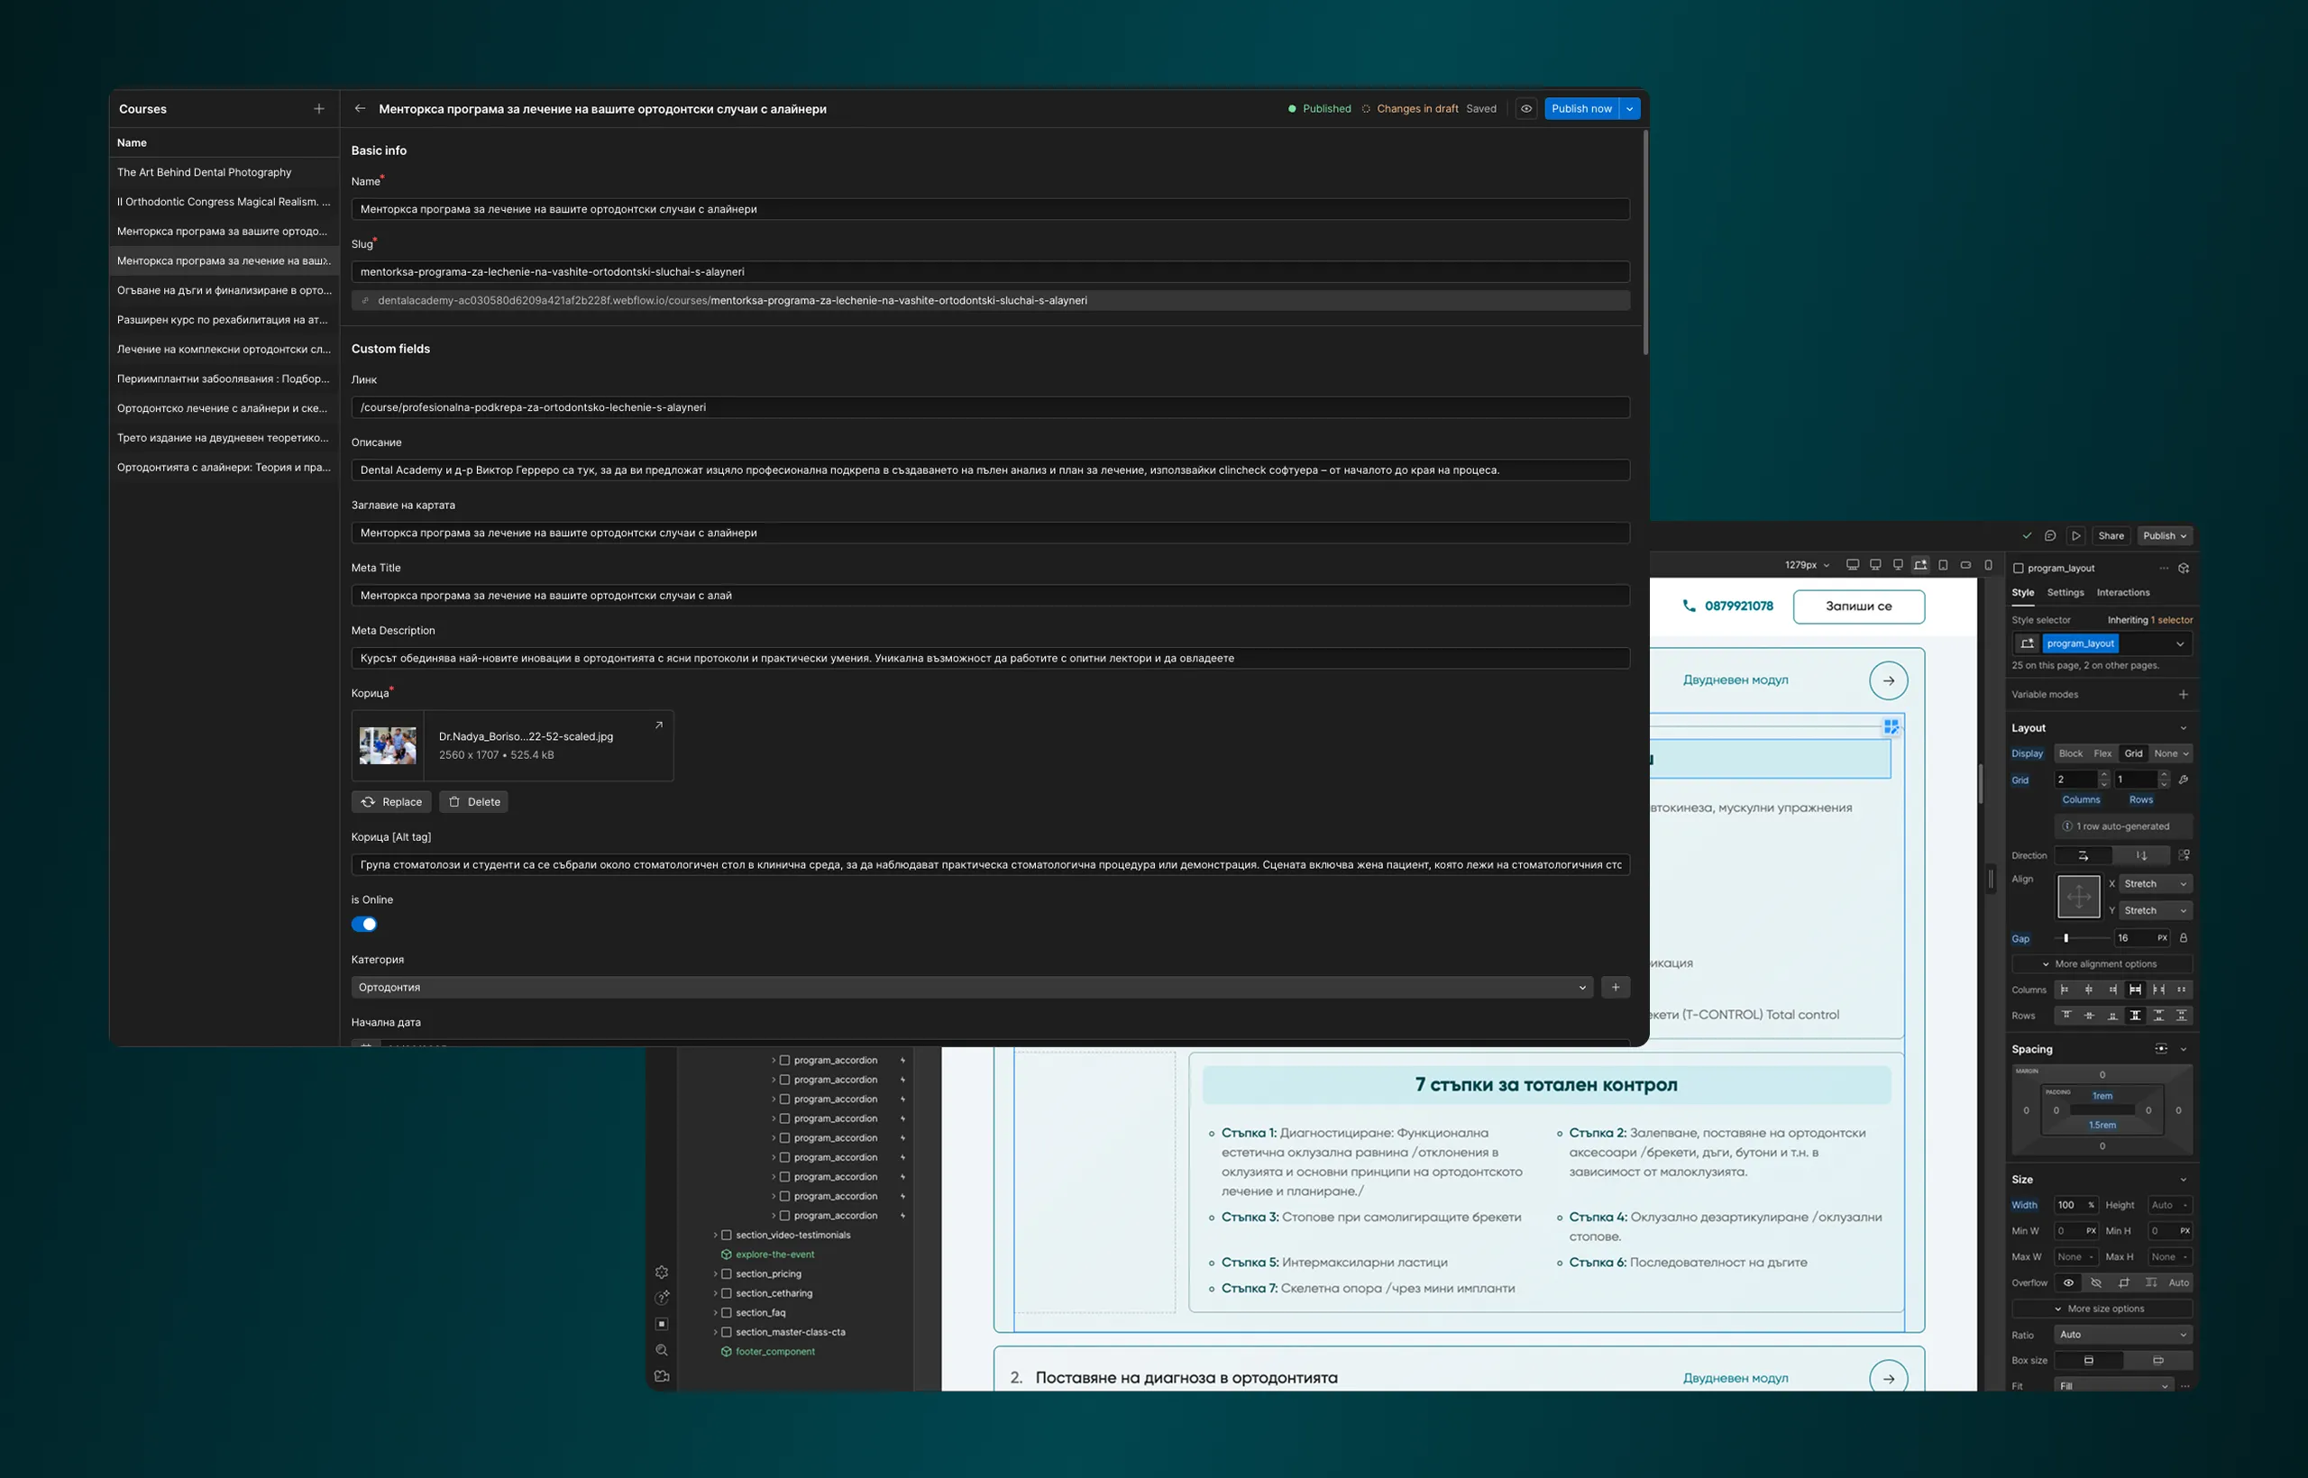Switch to the Settings tab
Viewport: 2308px width, 1478px height.
pyautogui.click(x=2065, y=592)
